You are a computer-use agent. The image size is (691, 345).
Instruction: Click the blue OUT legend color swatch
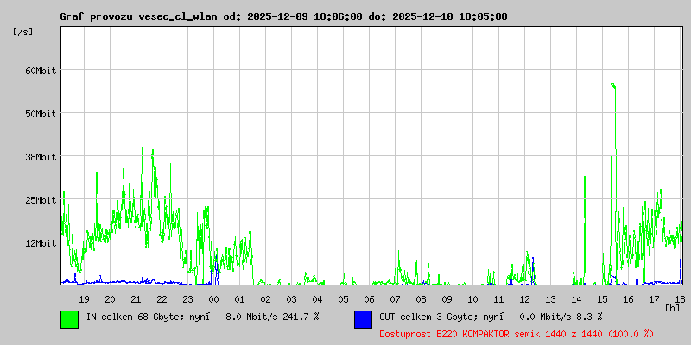[x=363, y=318]
